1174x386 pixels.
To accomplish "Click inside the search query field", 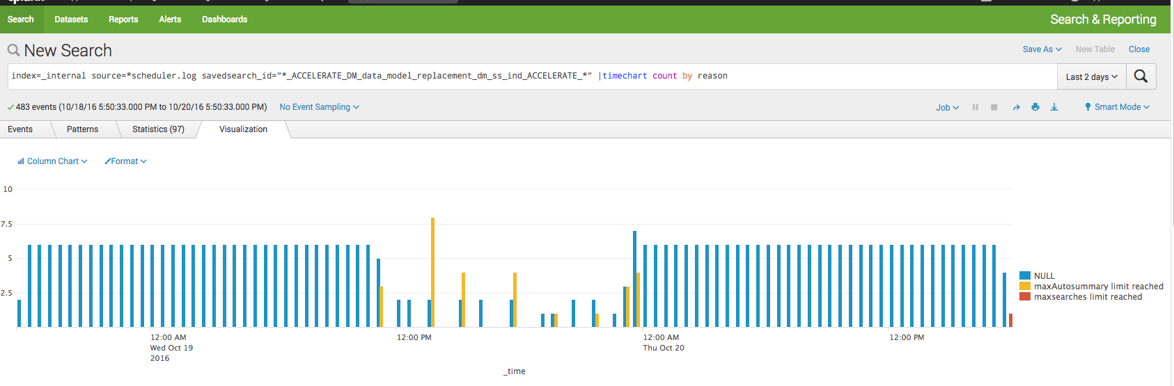I will click(532, 77).
